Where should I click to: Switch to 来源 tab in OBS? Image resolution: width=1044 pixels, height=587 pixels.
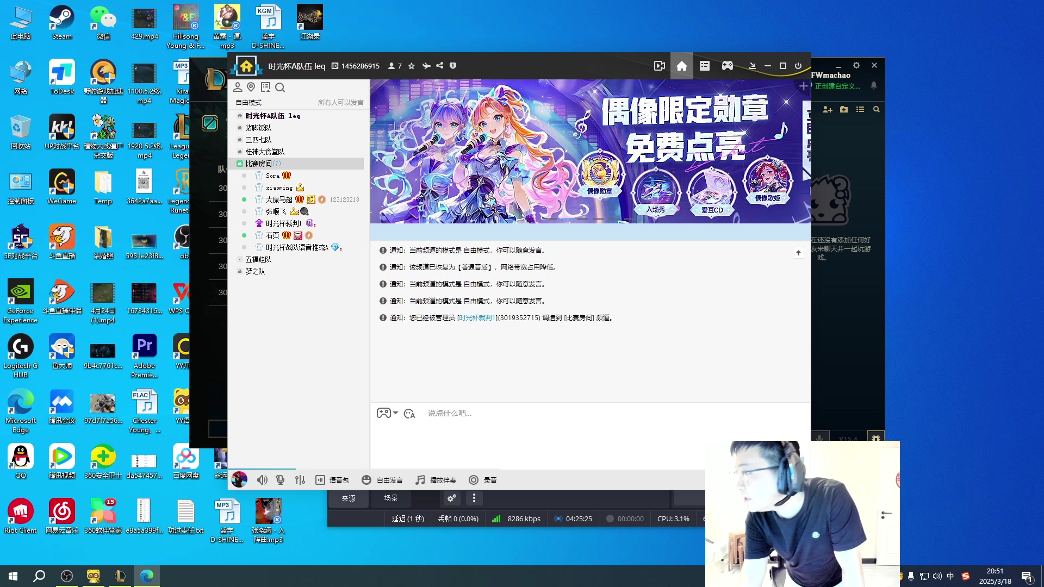coord(349,498)
